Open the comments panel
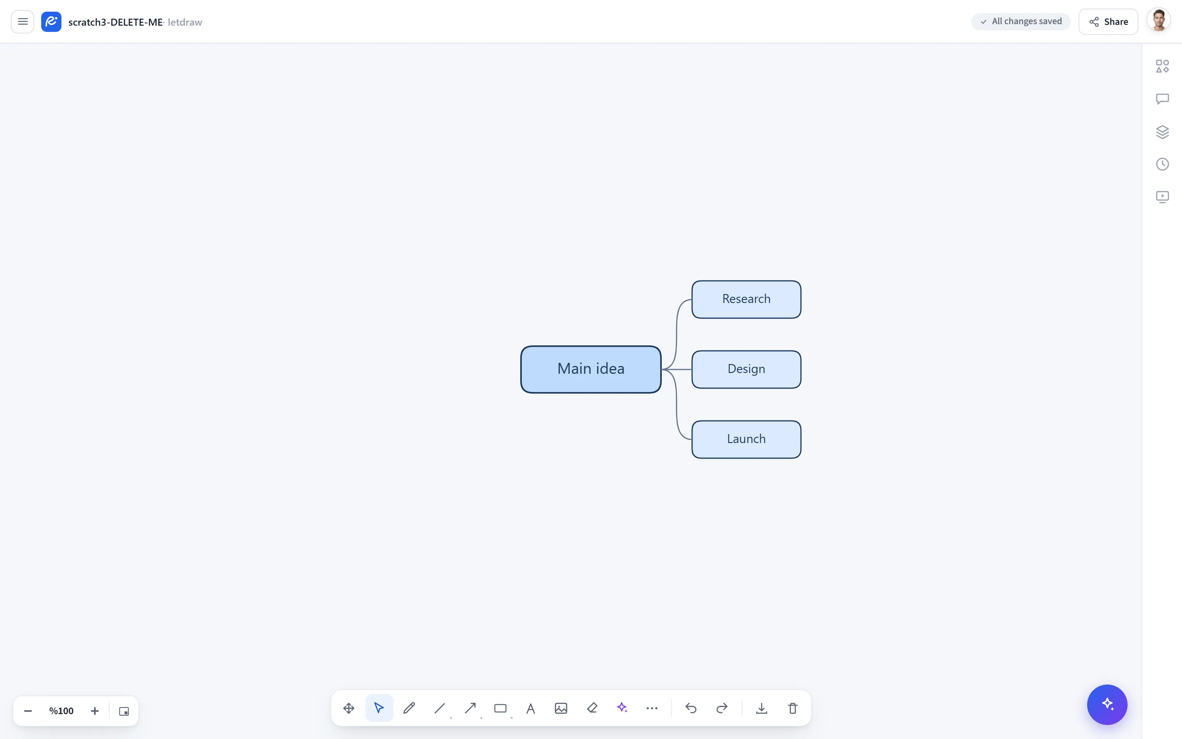 pyautogui.click(x=1163, y=99)
